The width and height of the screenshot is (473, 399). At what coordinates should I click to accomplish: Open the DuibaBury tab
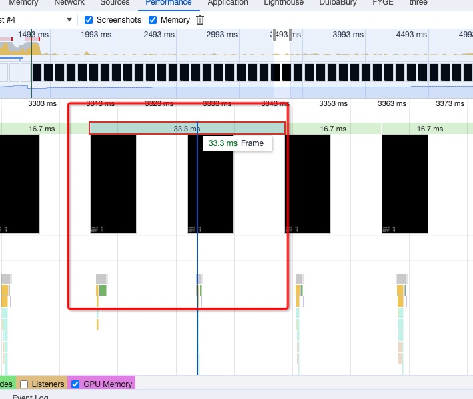coord(338,3)
